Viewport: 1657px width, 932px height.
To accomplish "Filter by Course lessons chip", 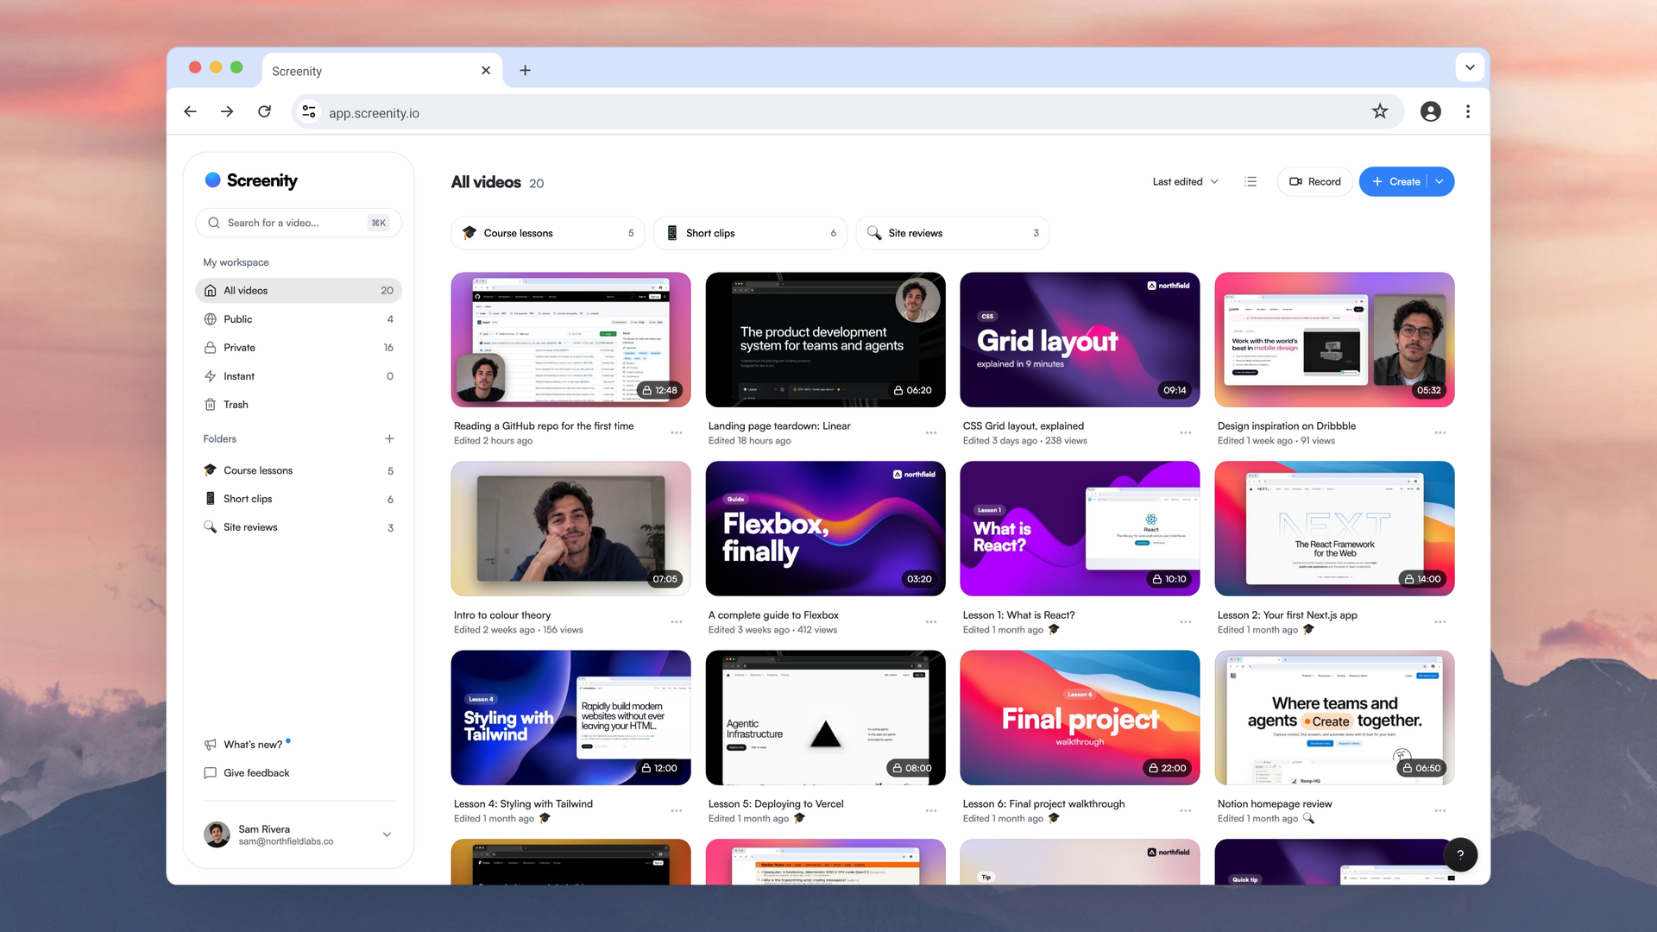I will (548, 233).
